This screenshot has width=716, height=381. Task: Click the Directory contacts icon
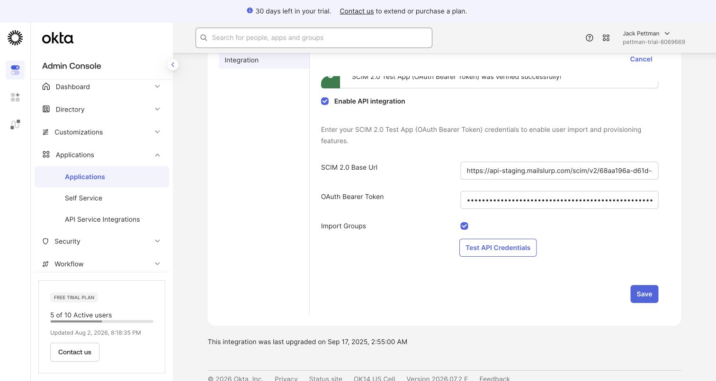(x=46, y=109)
